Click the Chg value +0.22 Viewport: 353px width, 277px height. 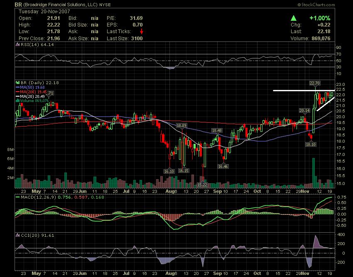pos(324,25)
